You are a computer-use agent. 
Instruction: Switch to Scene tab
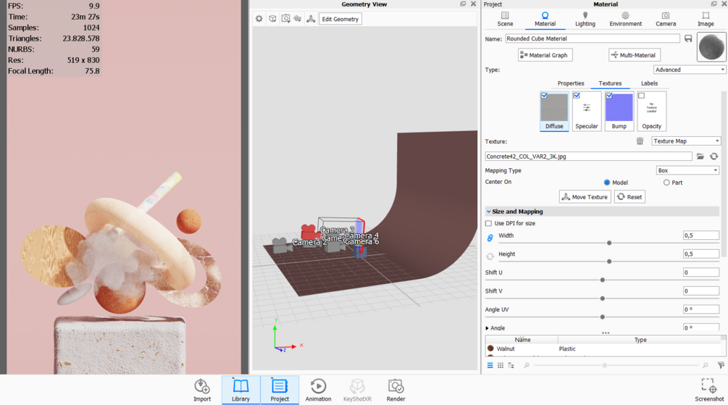coord(505,19)
